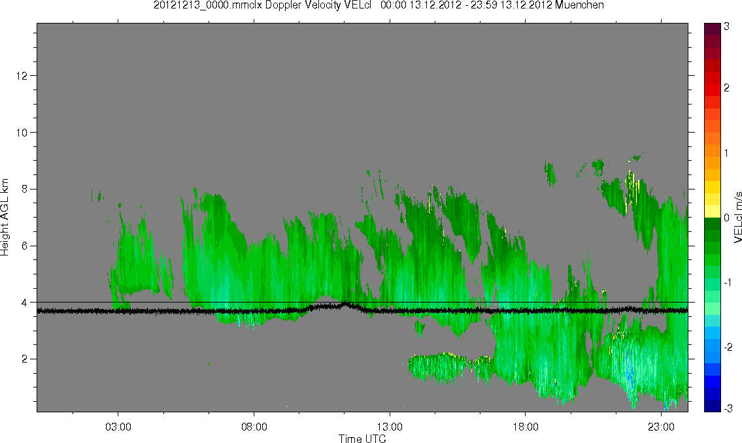Click the 13:00 time tick label
The image size is (742, 443).
click(390, 427)
